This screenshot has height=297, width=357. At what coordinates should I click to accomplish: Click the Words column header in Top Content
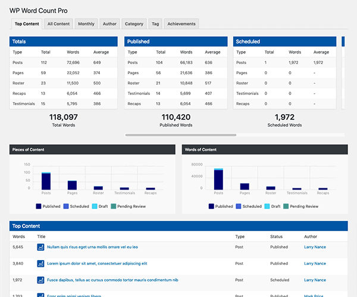(x=18, y=236)
